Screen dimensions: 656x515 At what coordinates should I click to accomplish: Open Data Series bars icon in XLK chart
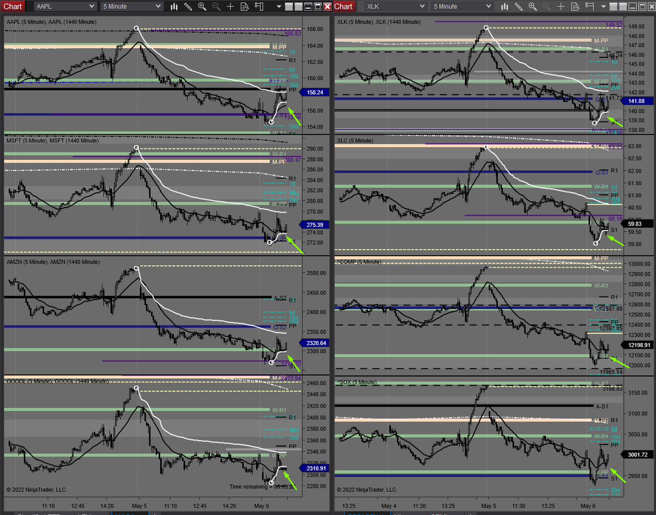pyautogui.click(x=503, y=7)
